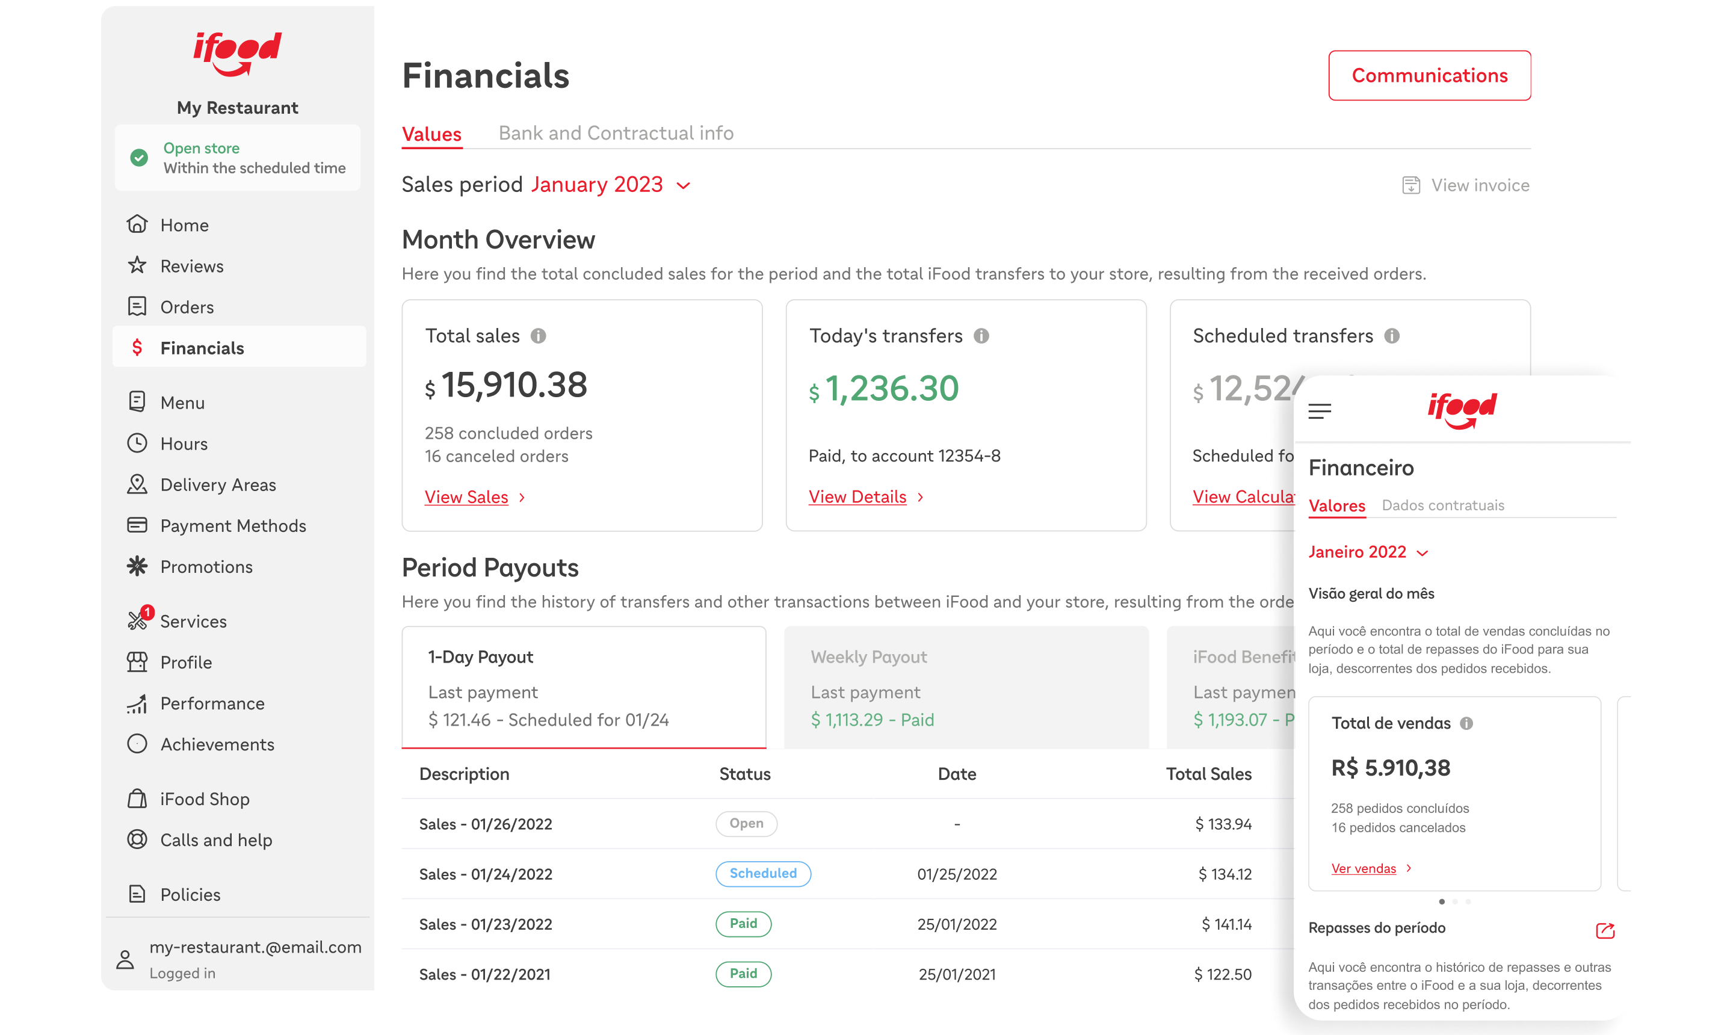Click the Communications button
Viewport: 1733px width, 1035px height.
point(1429,75)
